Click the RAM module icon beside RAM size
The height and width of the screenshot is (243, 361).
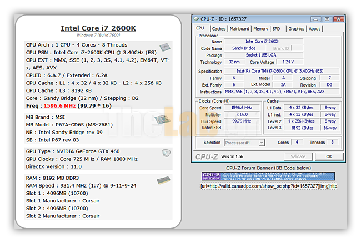coord(163,180)
